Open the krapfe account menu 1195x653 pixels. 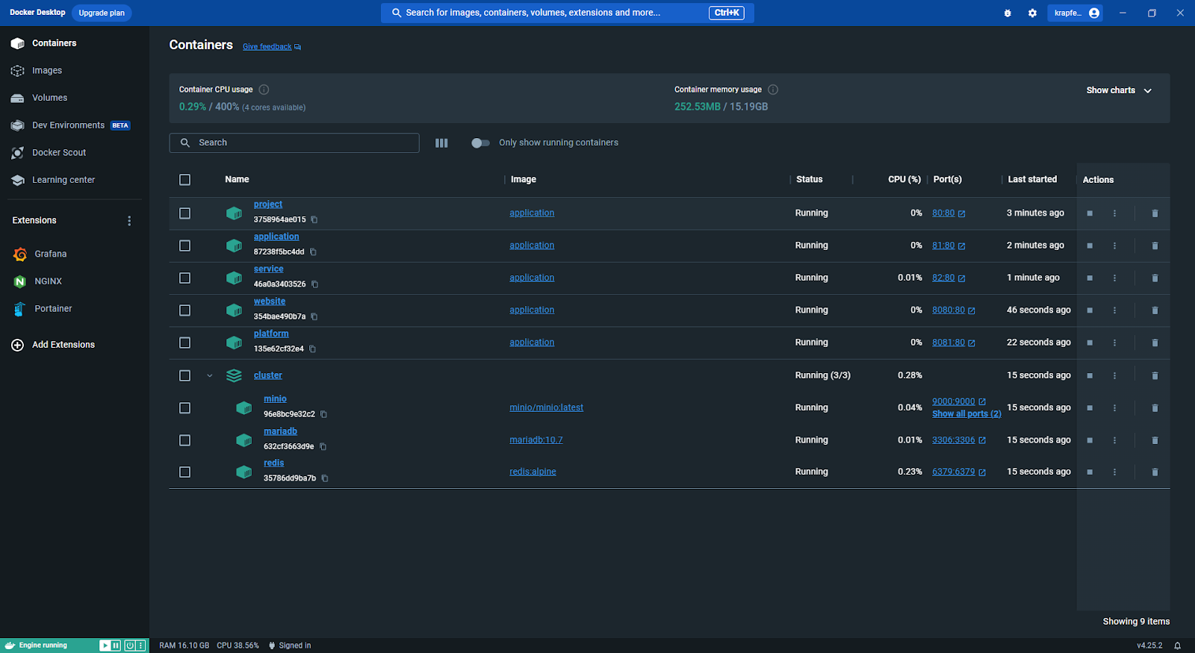(x=1075, y=13)
